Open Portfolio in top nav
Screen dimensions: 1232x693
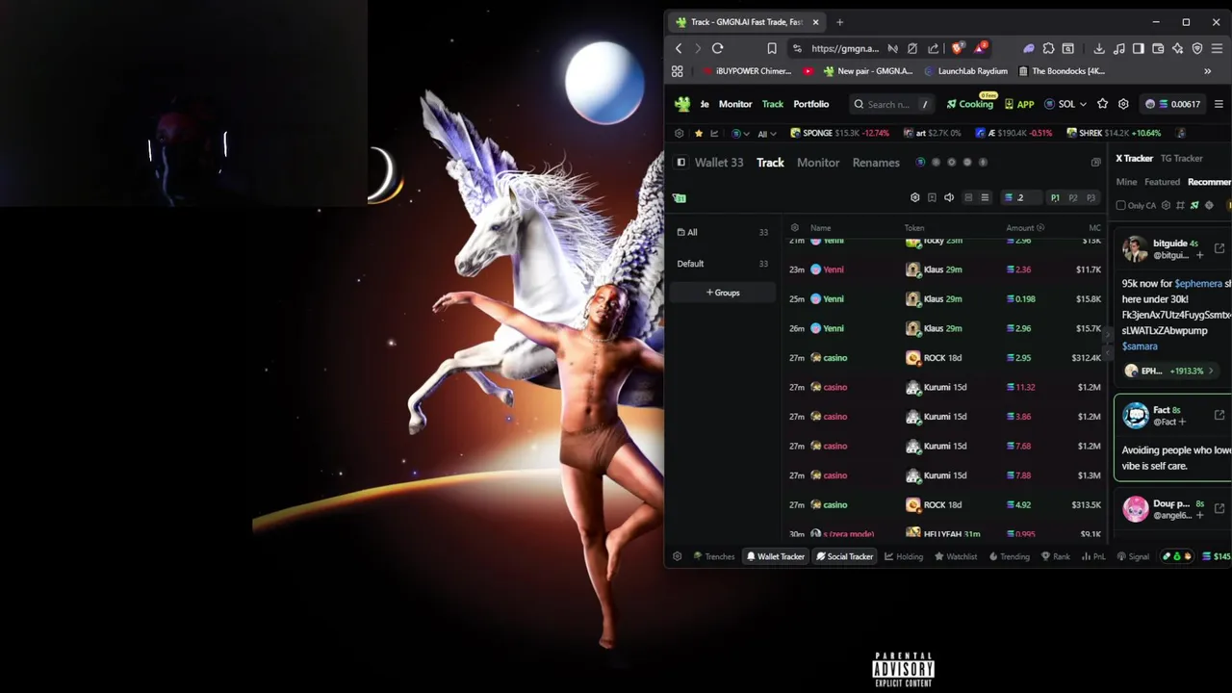coord(810,104)
